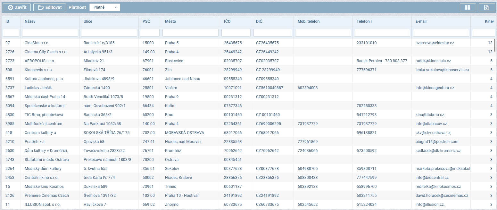The width and height of the screenshot is (497, 210).
Task: Click the Editovat button
Action: (50, 7)
